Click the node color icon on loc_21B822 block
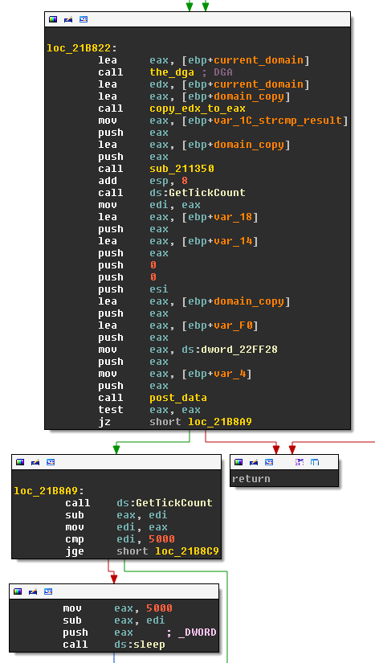Screen dimensions: 375x663 click(53, 19)
